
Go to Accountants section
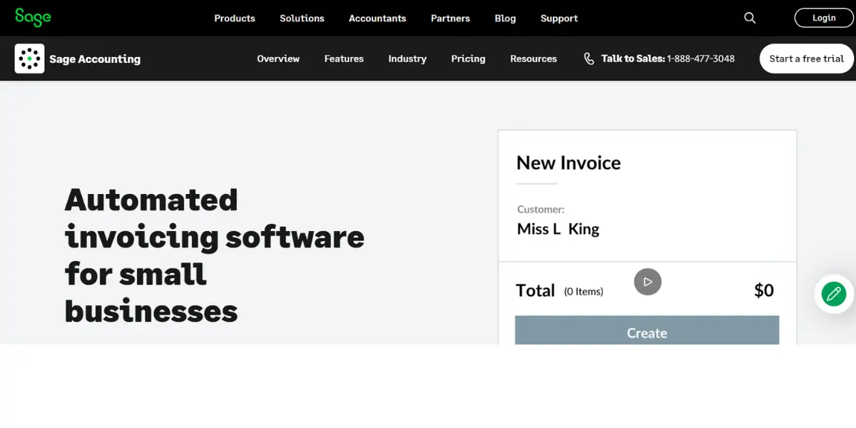[377, 19]
